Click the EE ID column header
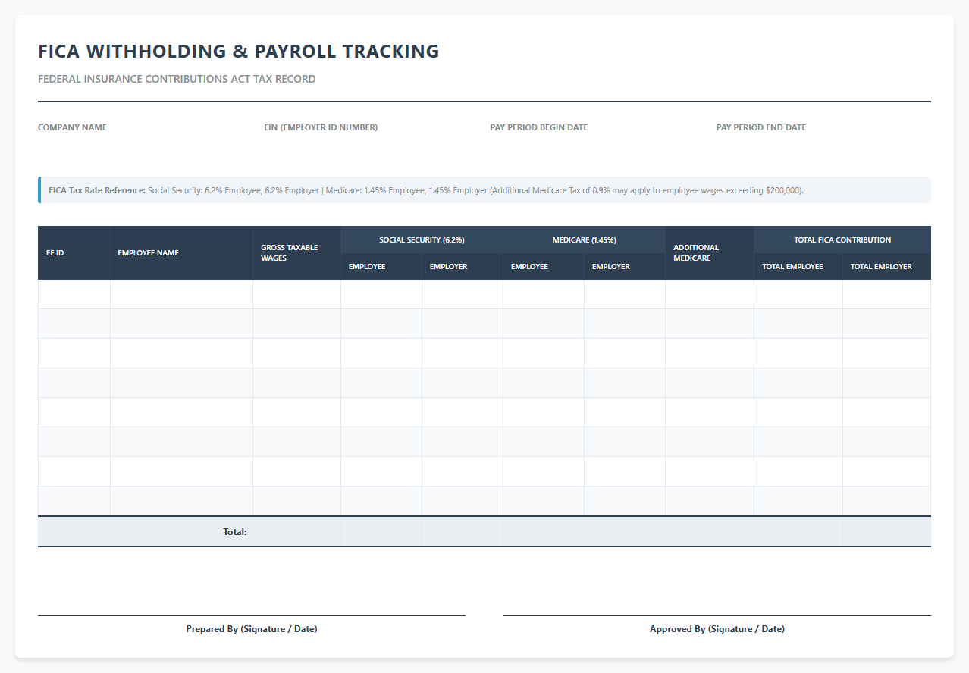 click(74, 253)
